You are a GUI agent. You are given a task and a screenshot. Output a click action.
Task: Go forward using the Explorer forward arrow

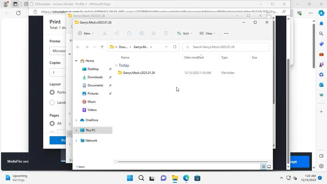[x=87, y=47]
